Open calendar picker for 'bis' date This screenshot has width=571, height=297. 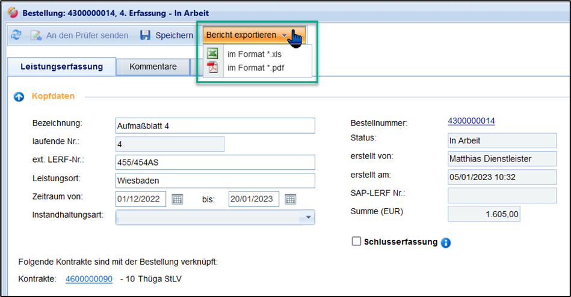(x=290, y=199)
